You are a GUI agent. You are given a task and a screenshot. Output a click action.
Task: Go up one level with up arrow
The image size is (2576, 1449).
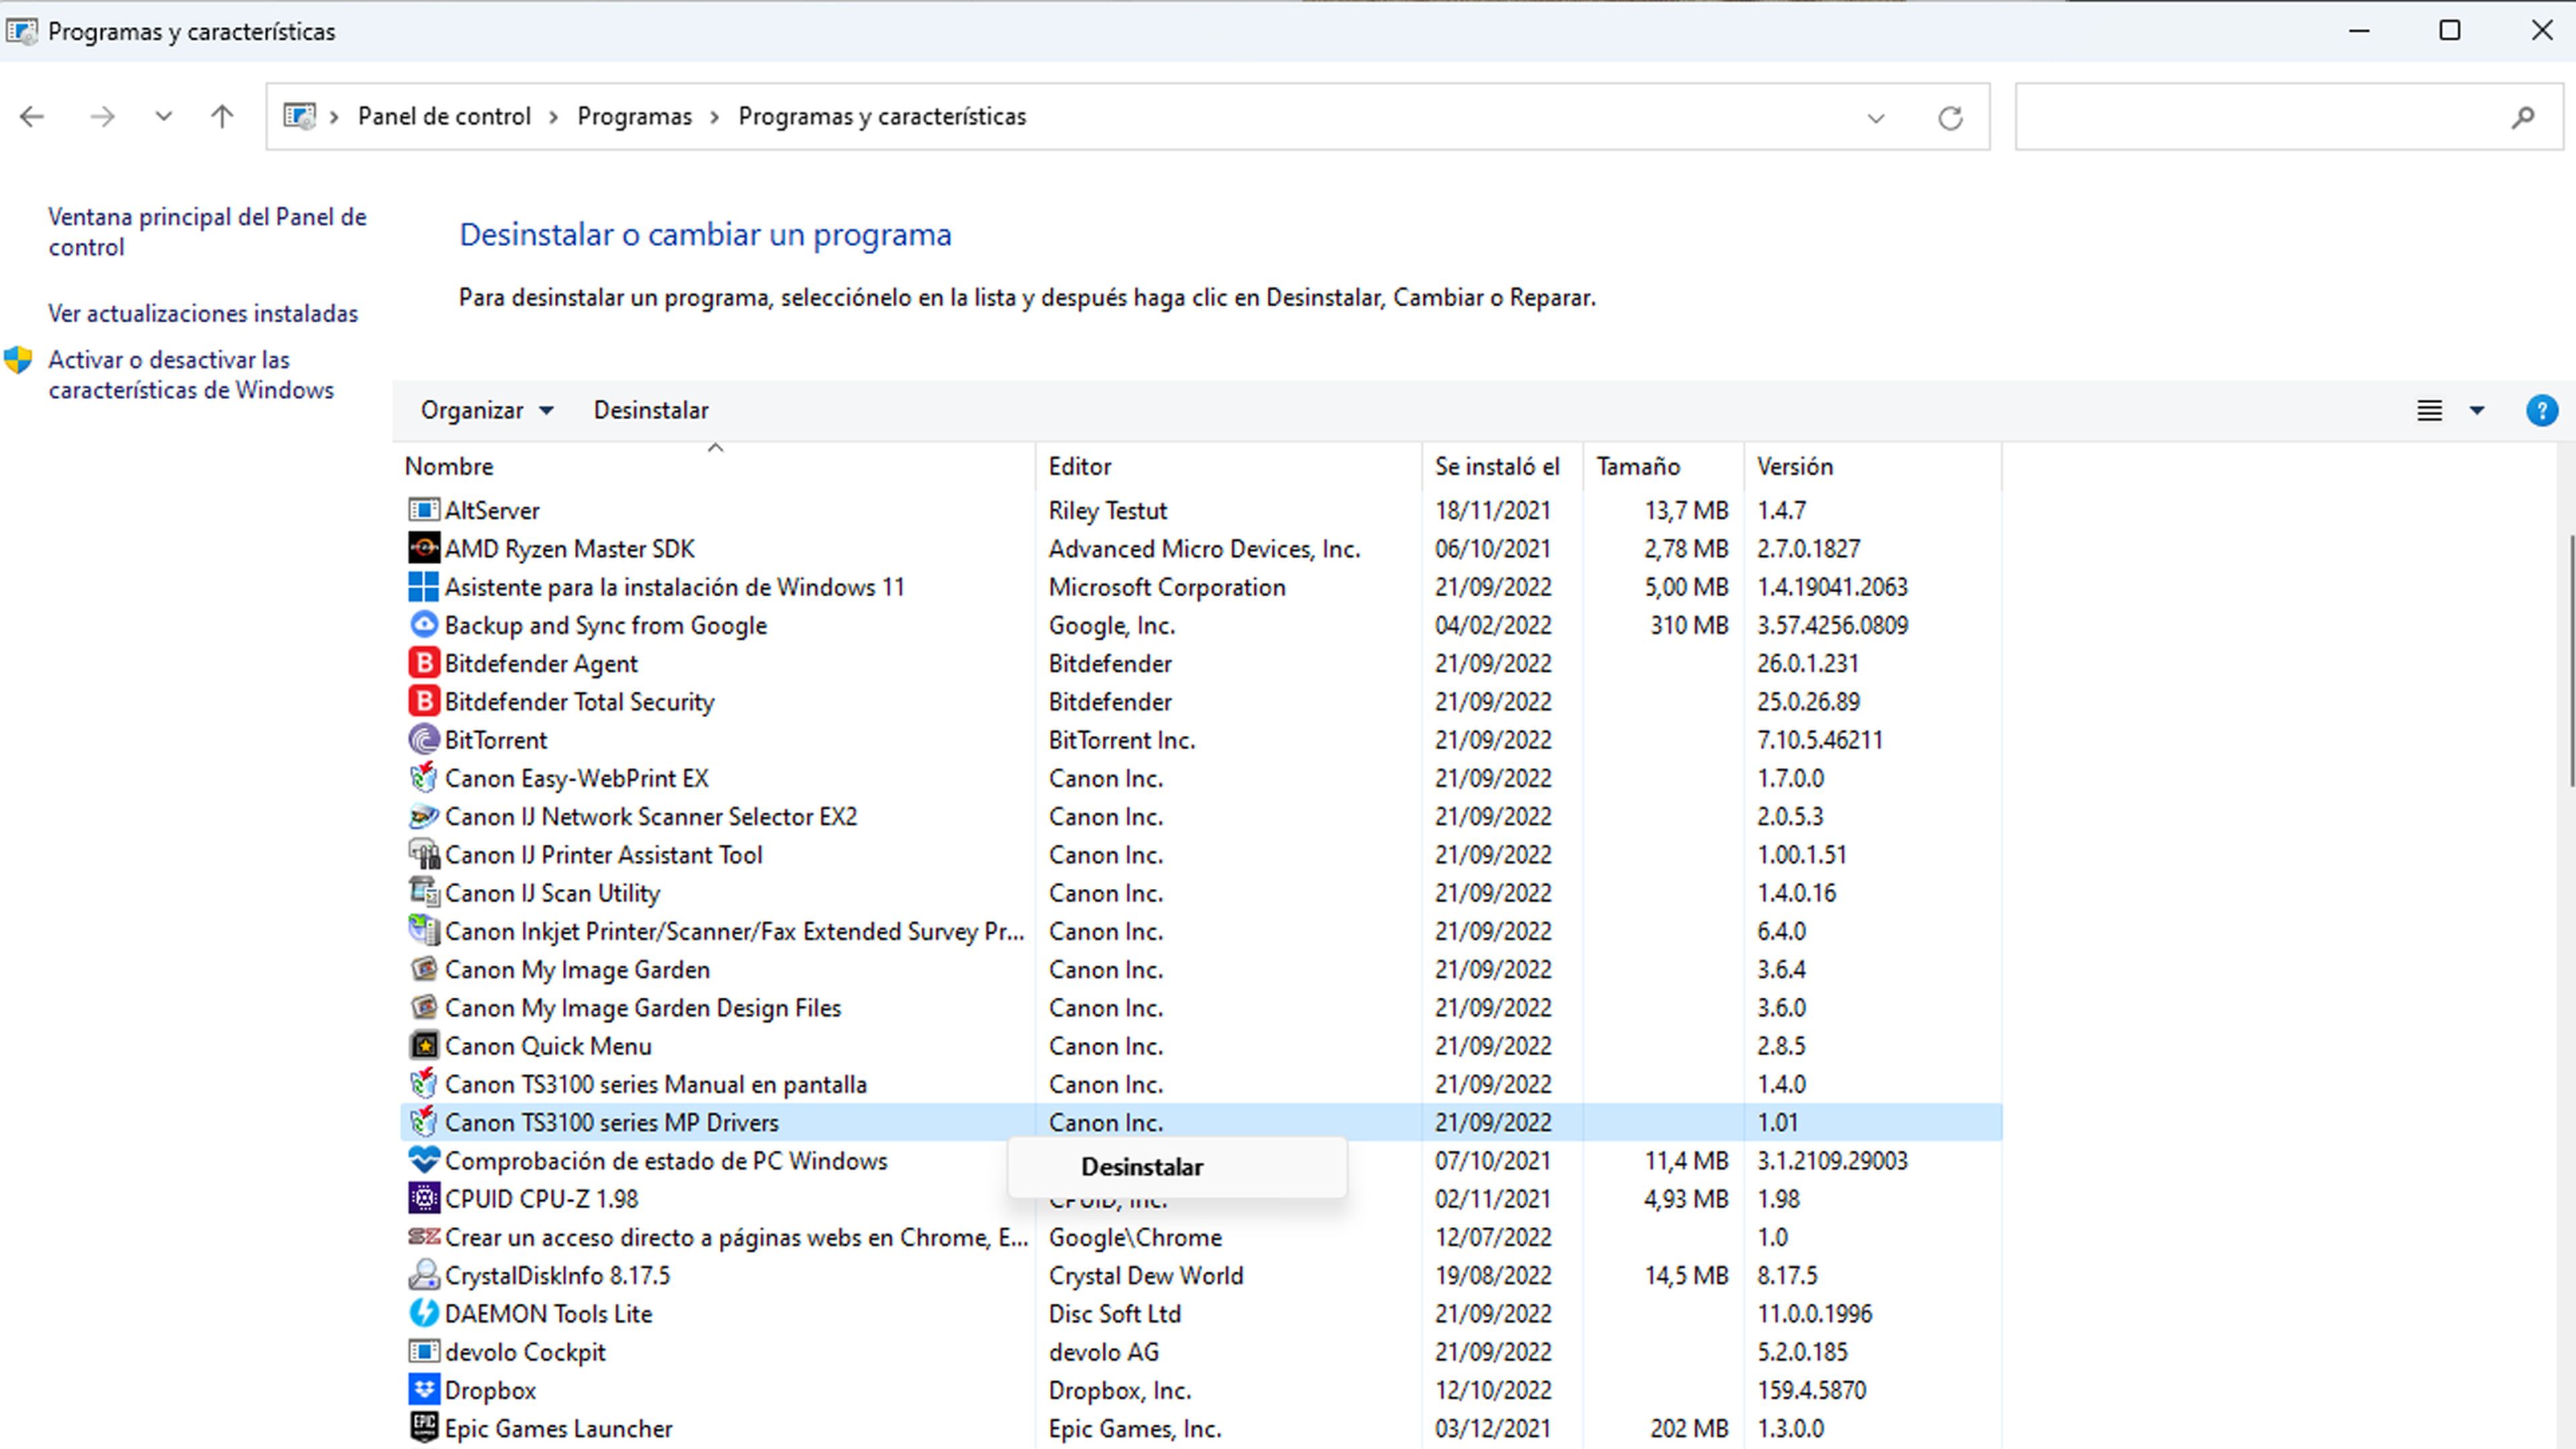point(222,117)
